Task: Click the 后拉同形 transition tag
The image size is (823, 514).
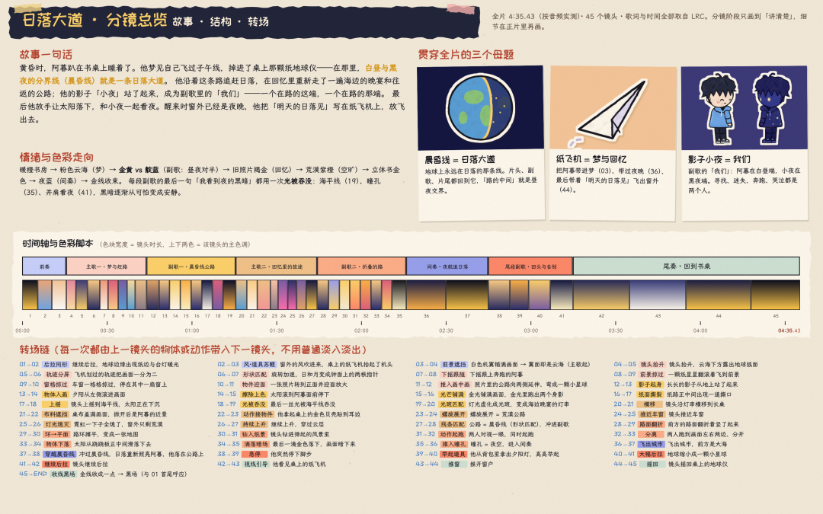Action: point(56,365)
